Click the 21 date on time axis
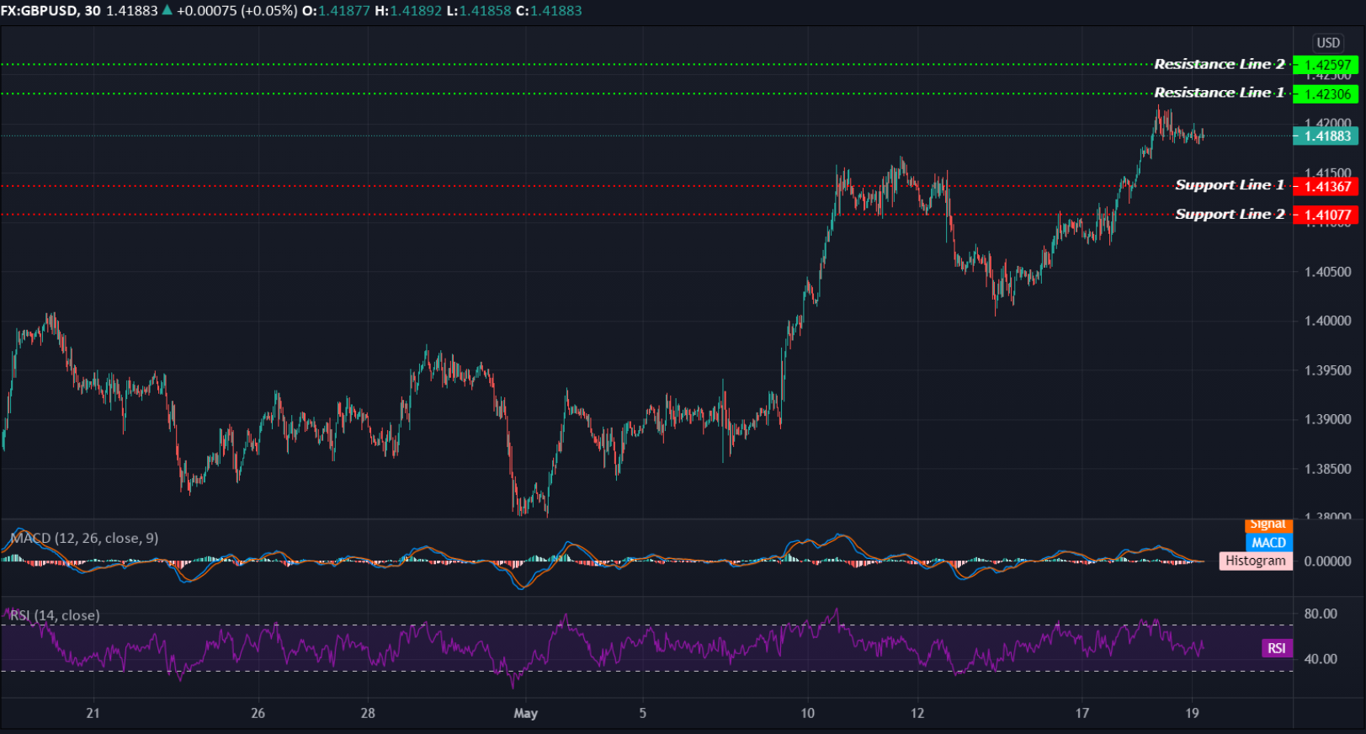 93,713
